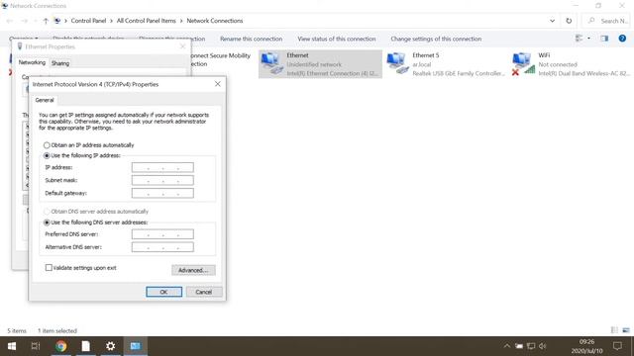634x356 pixels.
Task: Open the view options dropdown arrow
Action: pyautogui.click(x=588, y=39)
